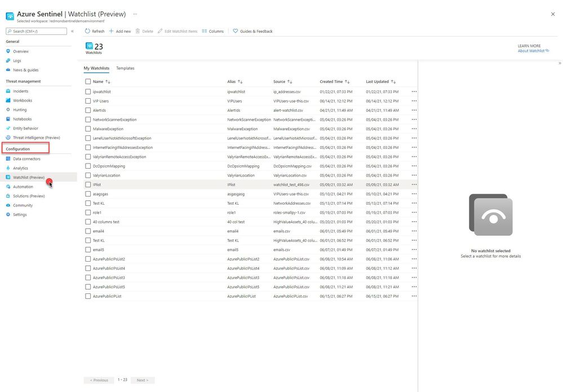Go to News & guides
Viewport: 563px width, 392px height.
click(x=25, y=70)
